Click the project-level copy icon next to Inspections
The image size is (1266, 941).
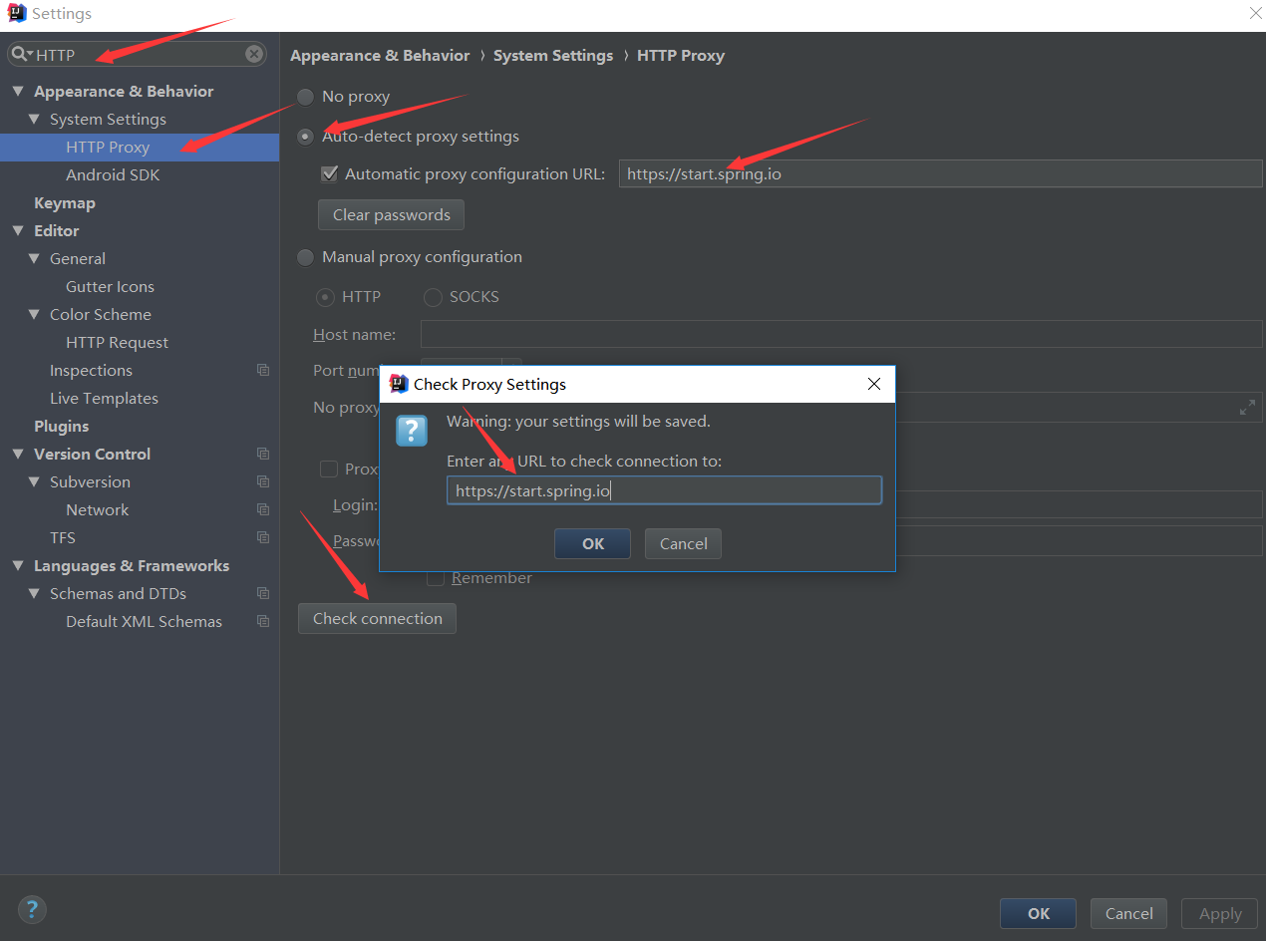[263, 370]
